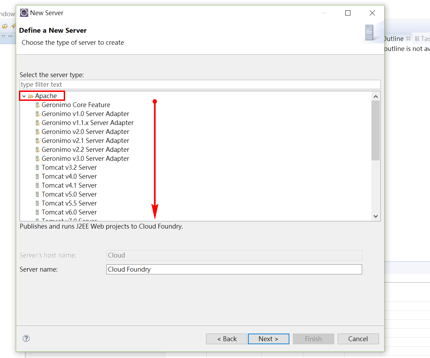430x358 pixels.
Task: Cancel the New Server wizard
Action: coord(358,339)
